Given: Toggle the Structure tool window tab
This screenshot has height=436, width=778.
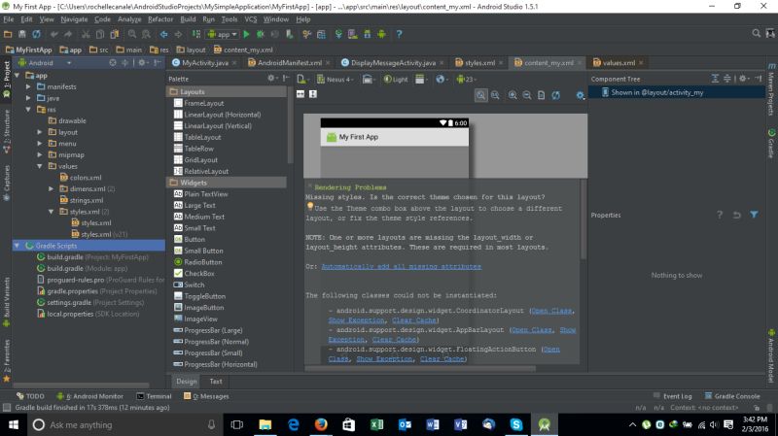Looking at the screenshot, I should [x=7, y=132].
